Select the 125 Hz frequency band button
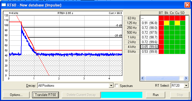Viewport: 192px width, 101px height. 132,23
